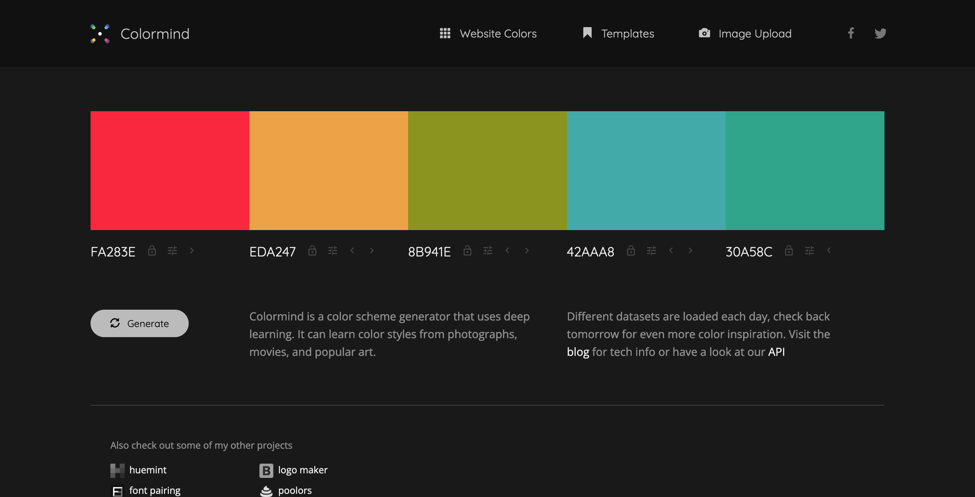Screen dimensions: 975x497
Task: Open the Image Upload menu item
Action: click(755, 34)
